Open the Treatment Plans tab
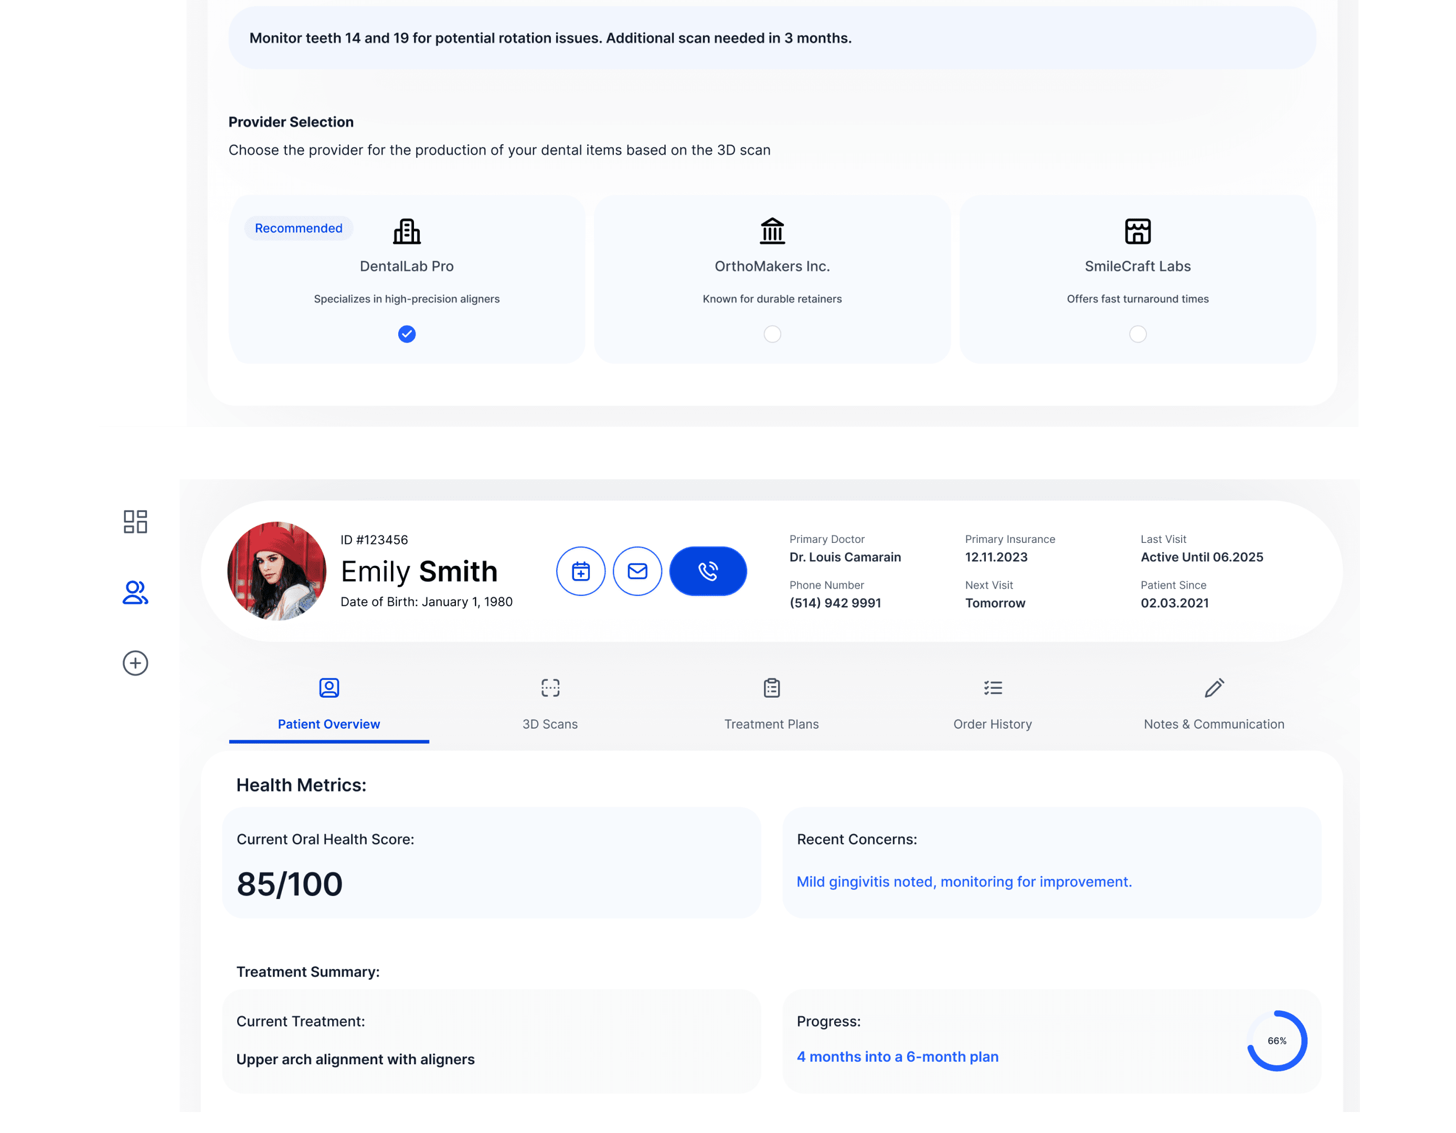Screen dimensions: 1456x1133 click(771, 706)
